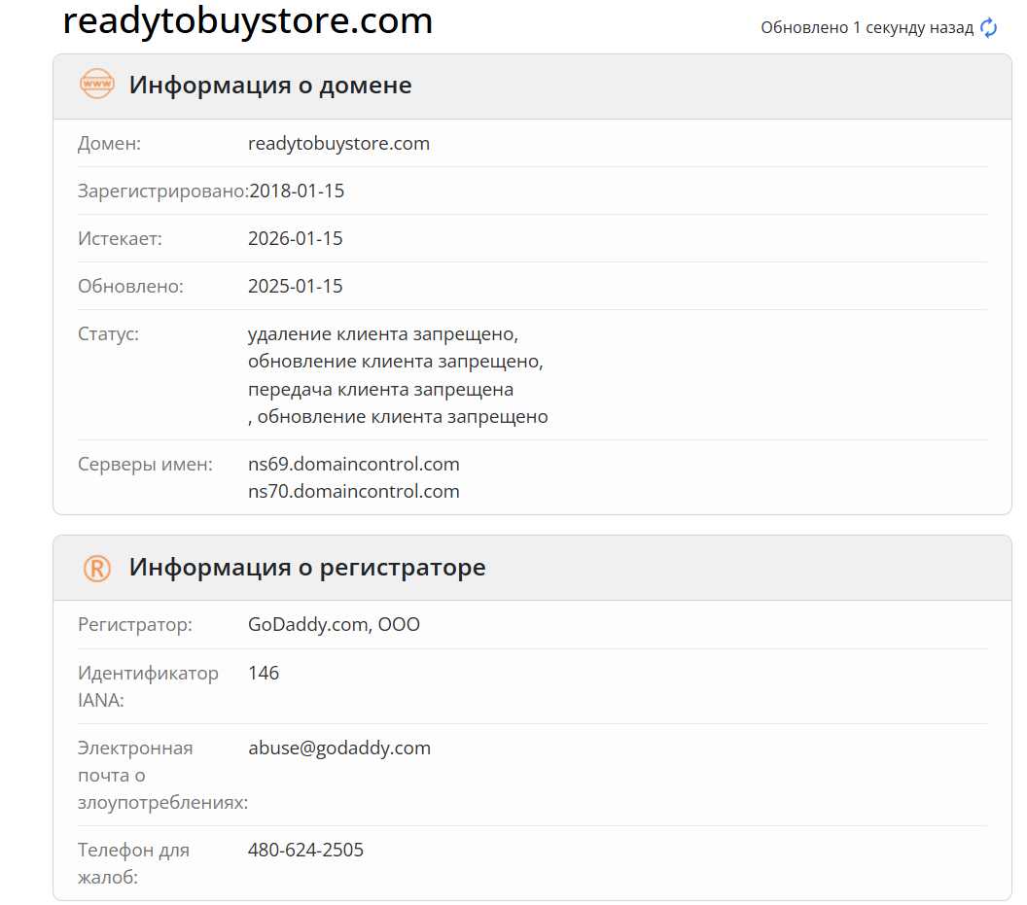This screenshot has width=1027, height=905.
Task: Open the abuse@godaddy.com email address
Action: (x=339, y=748)
